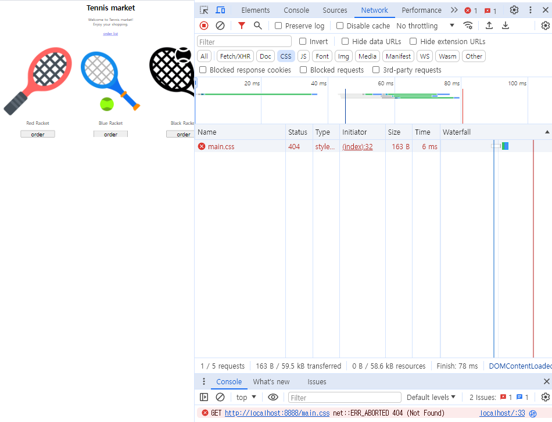Open the top execution context dropdown
This screenshot has width=552, height=422.
click(x=246, y=398)
